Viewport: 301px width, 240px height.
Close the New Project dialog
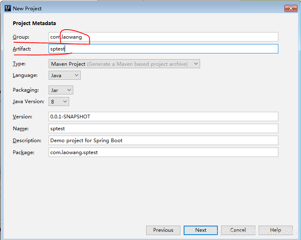(291, 9)
